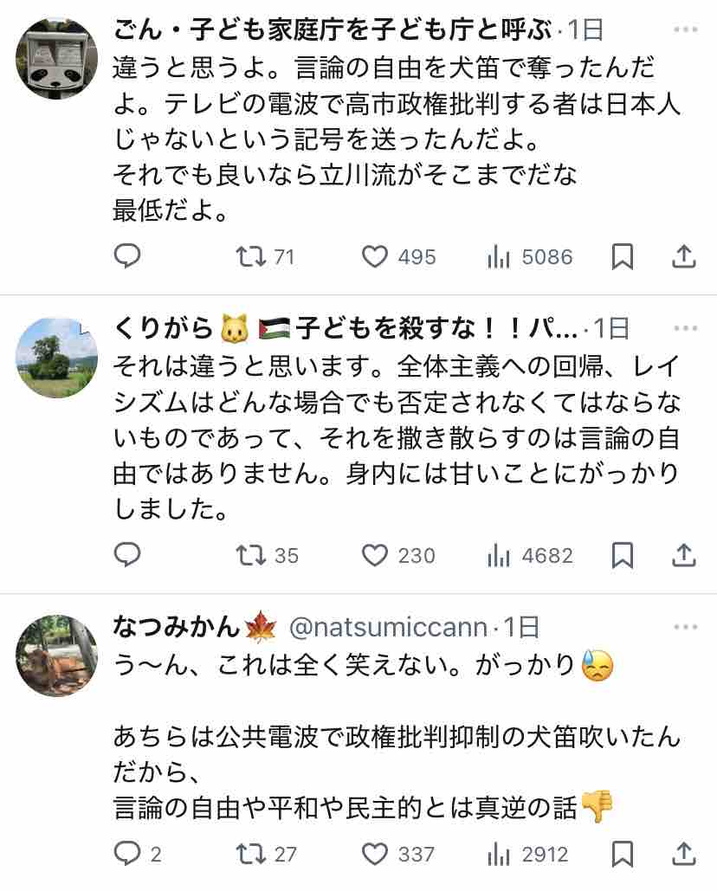The image size is (717, 891).
Task: Open tree landscape avatar profile picture
Action: point(56,357)
